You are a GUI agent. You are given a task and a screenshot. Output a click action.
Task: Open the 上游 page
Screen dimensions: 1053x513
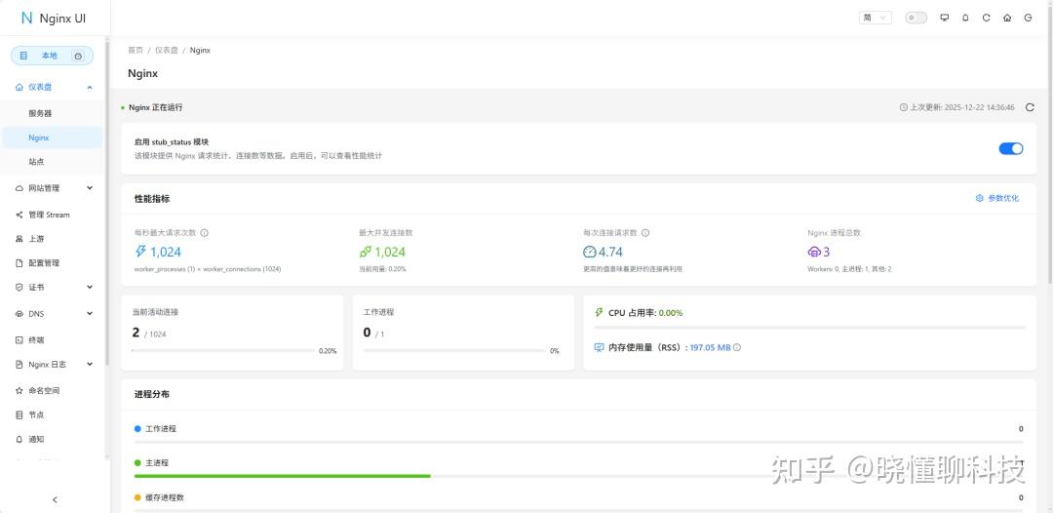tap(54, 239)
